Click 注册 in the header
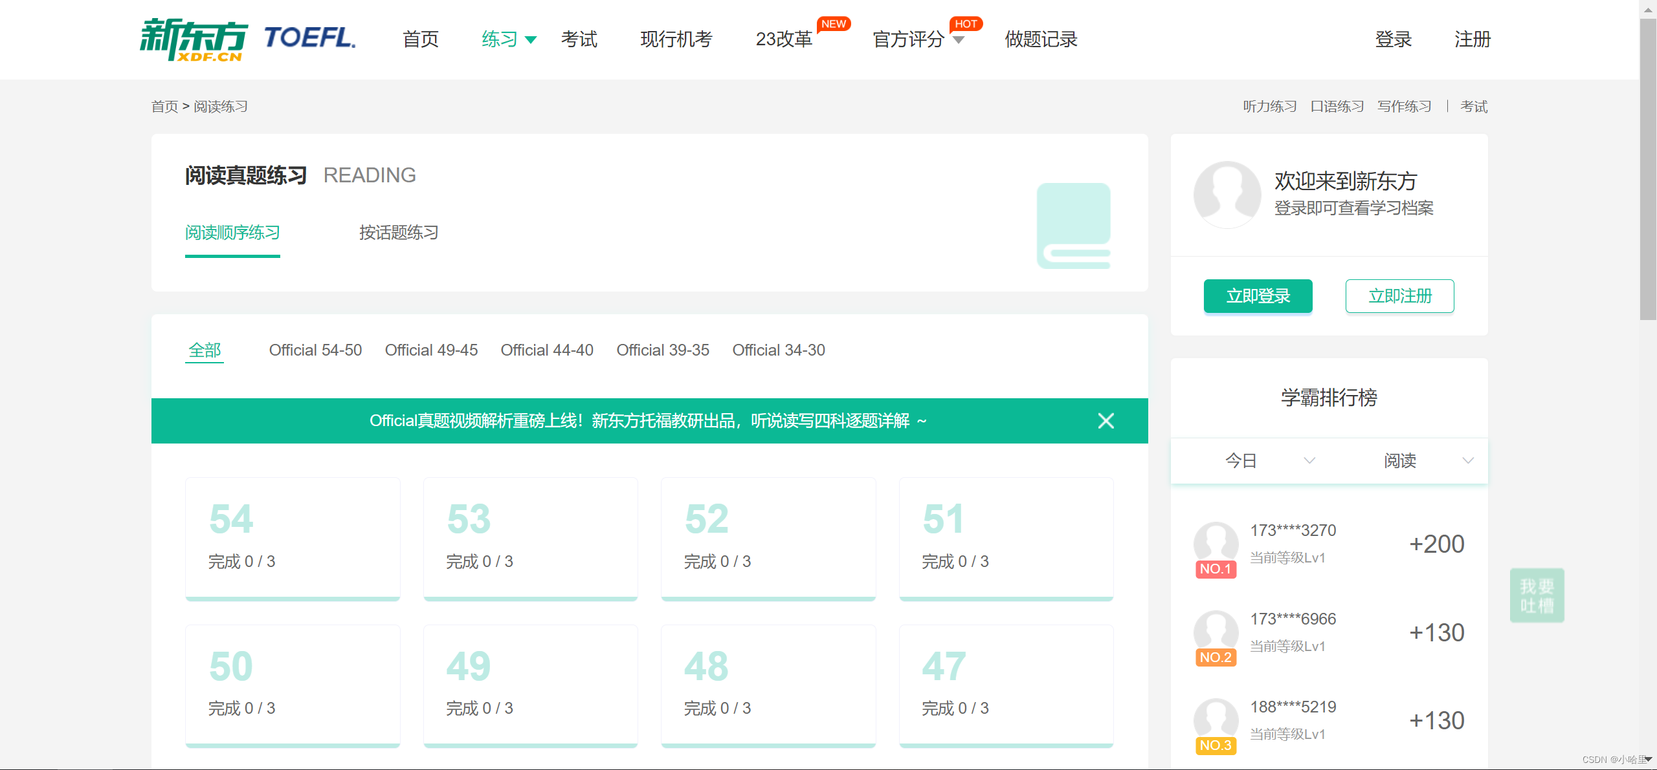 (x=1473, y=39)
